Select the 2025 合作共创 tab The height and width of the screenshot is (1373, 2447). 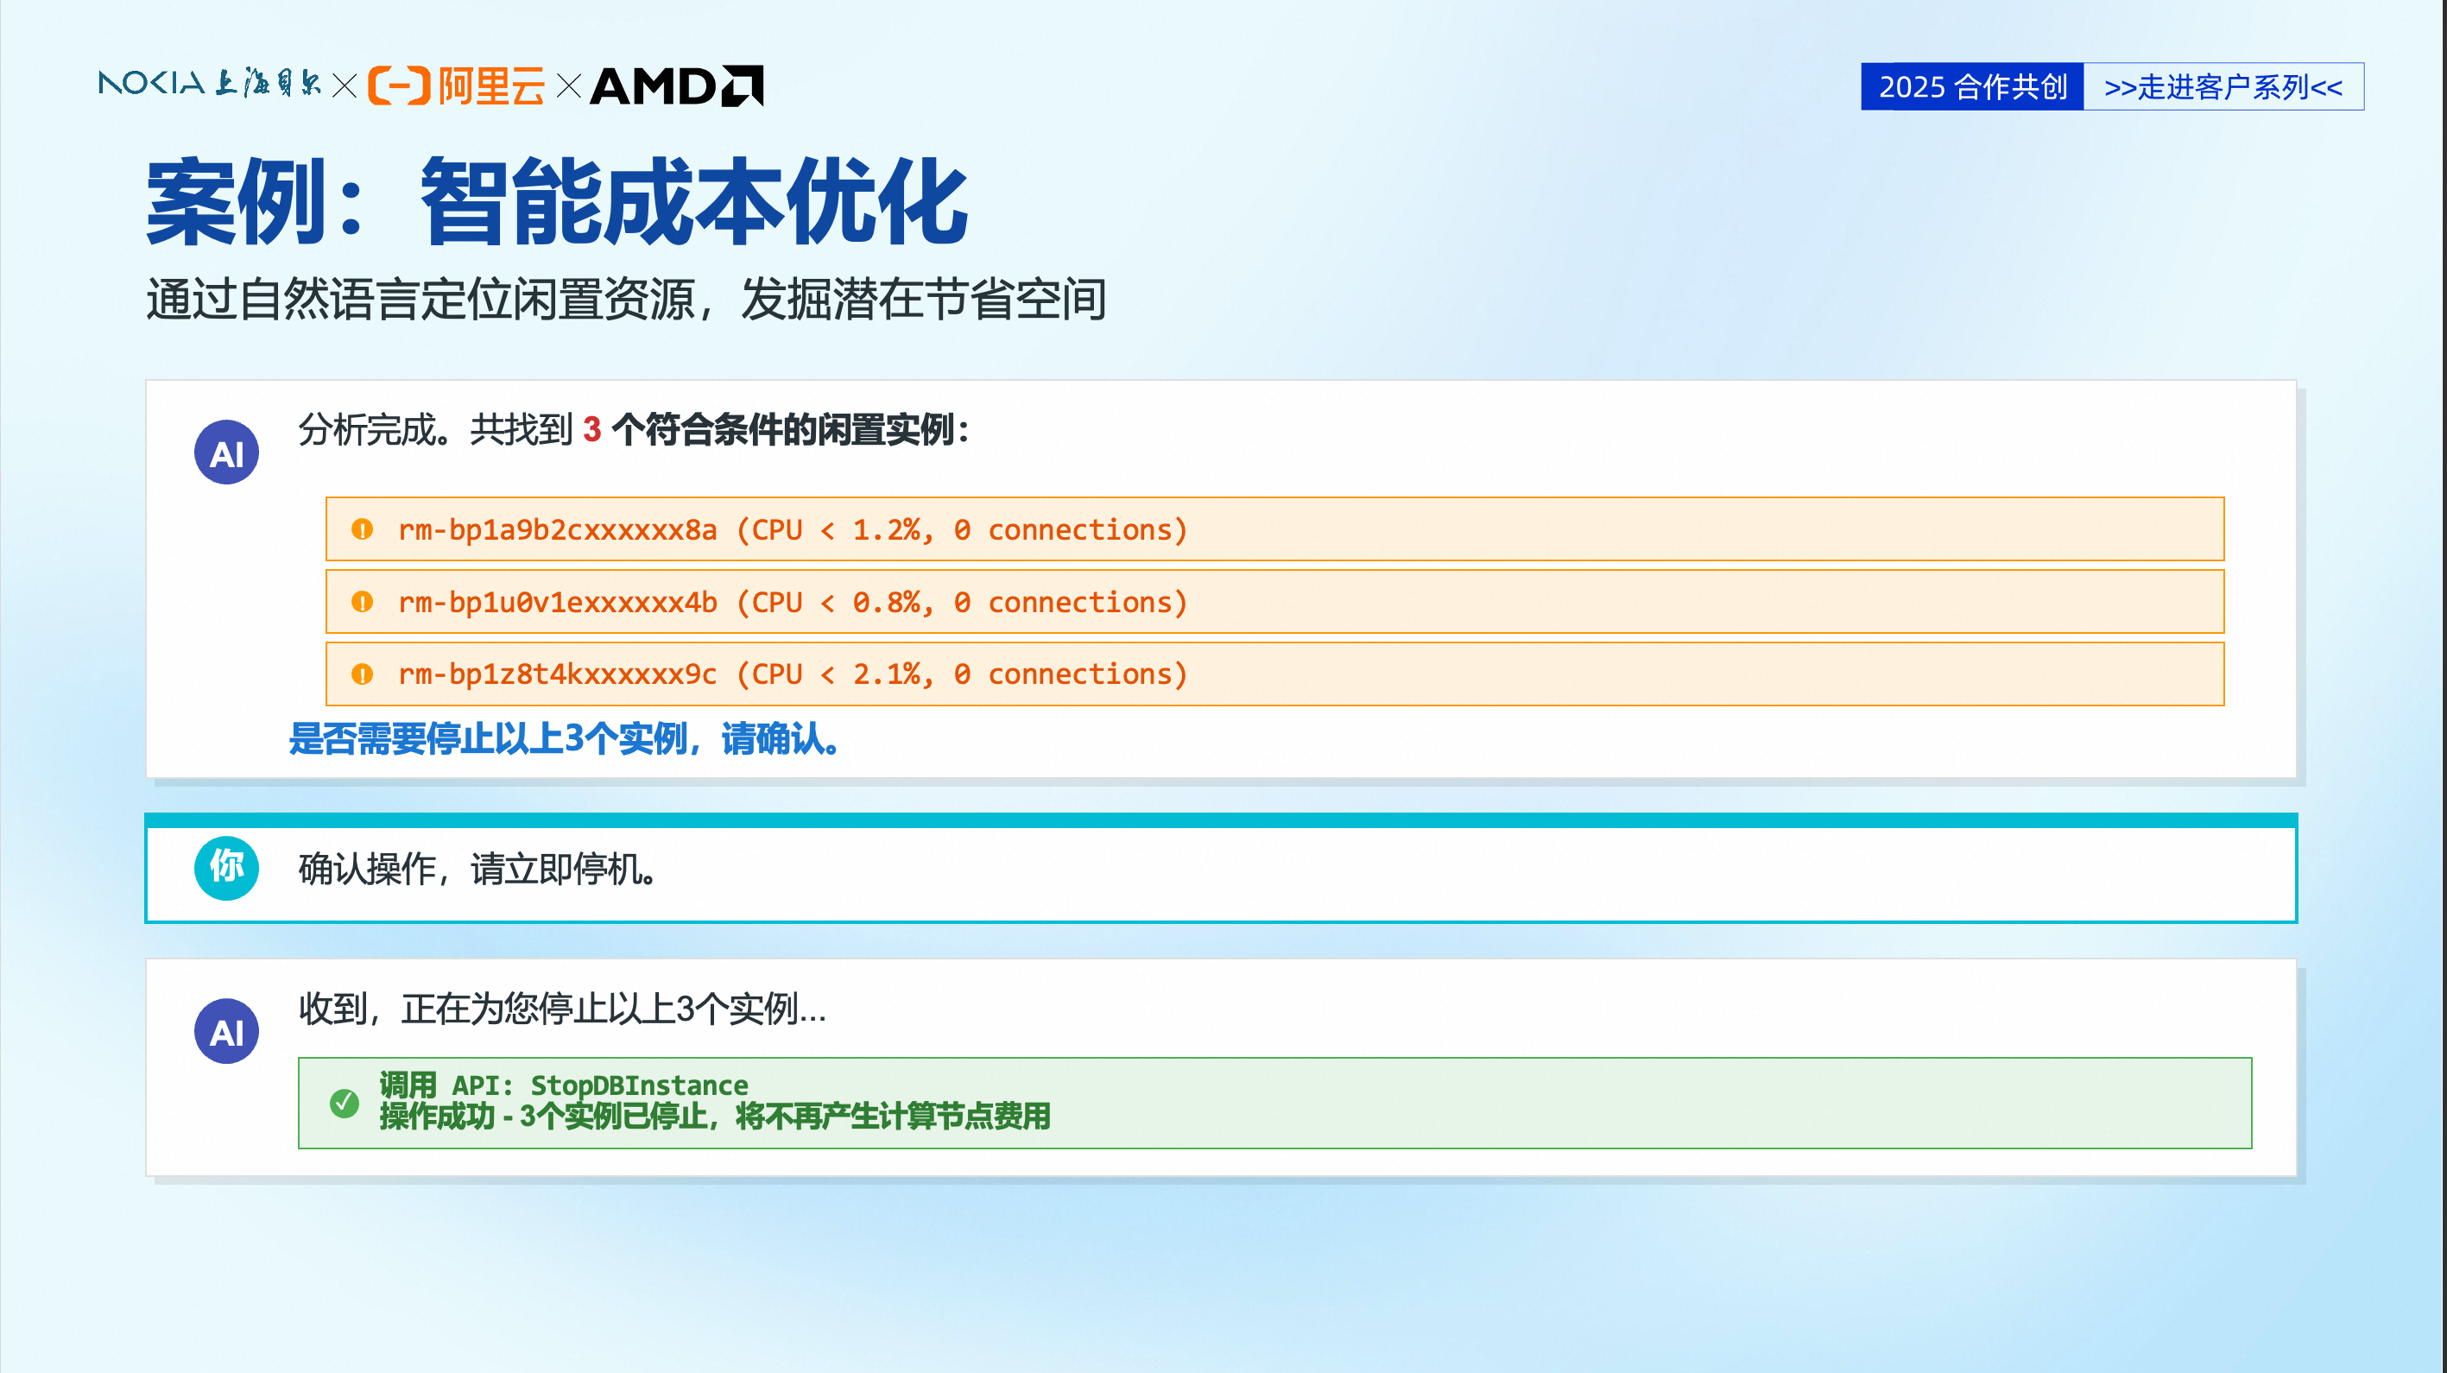(x=1971, y=86)
